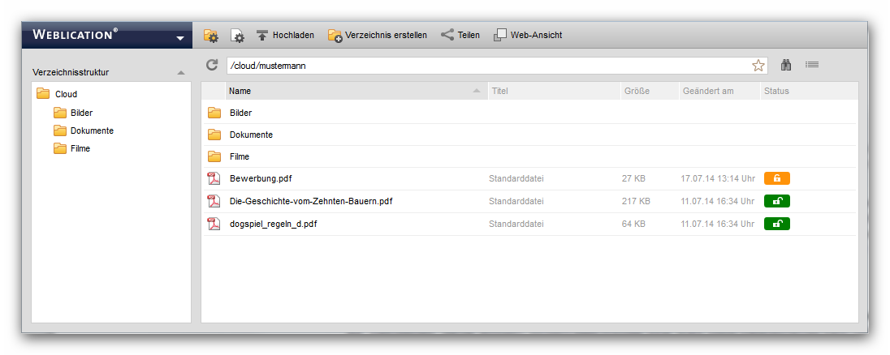Click the Hochladen upload button
The height and width of the screenshot is (355, 890).
click(286, 35)
